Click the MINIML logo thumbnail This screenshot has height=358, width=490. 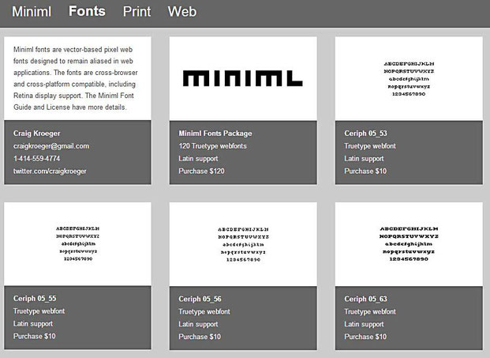[243, 78]
